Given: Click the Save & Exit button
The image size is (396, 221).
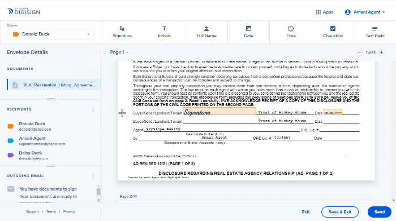Looking at the screenshot, I should click(340, 212).
